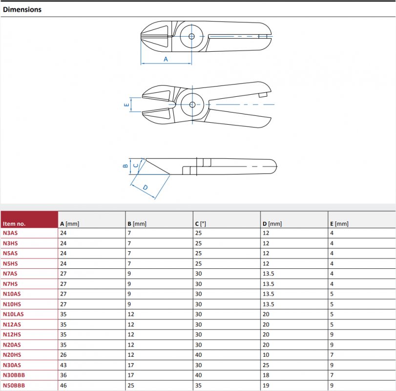This screenshot has width=396, height=391.
Task: Click the E value 9 for N12HS
Action: click(x=332, y=334)
